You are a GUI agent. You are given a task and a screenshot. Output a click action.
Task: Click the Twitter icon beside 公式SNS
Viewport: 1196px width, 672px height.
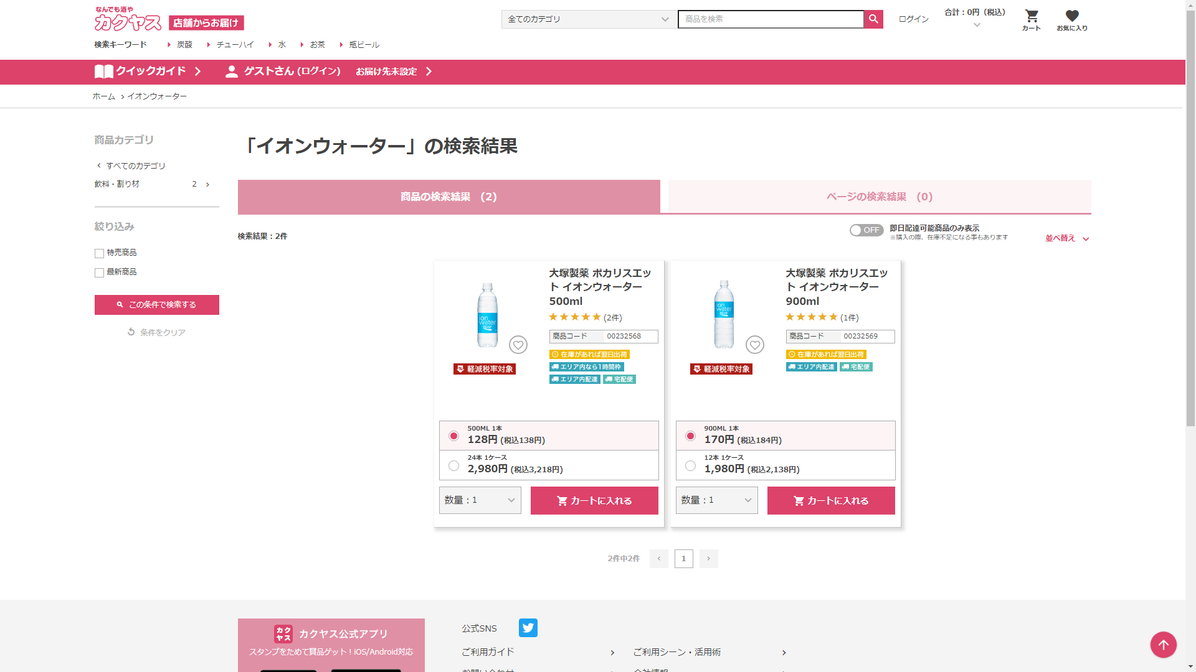[x=528, y=628]
